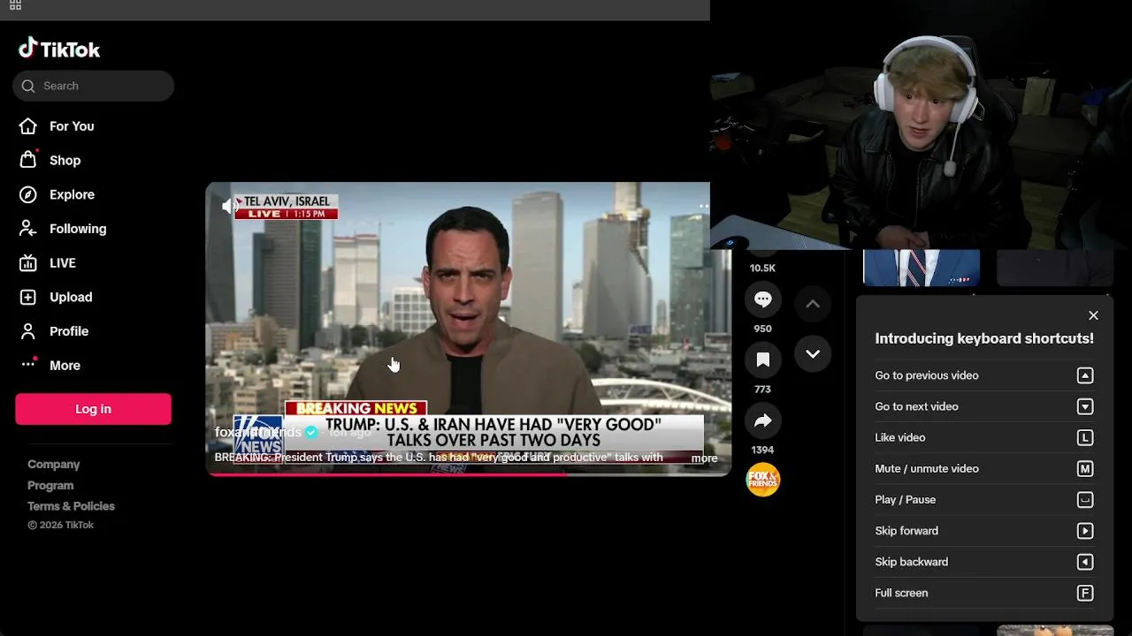Bookmark the video with 773 saves
Screen dimensions: 1132x636
coord(762,360)
